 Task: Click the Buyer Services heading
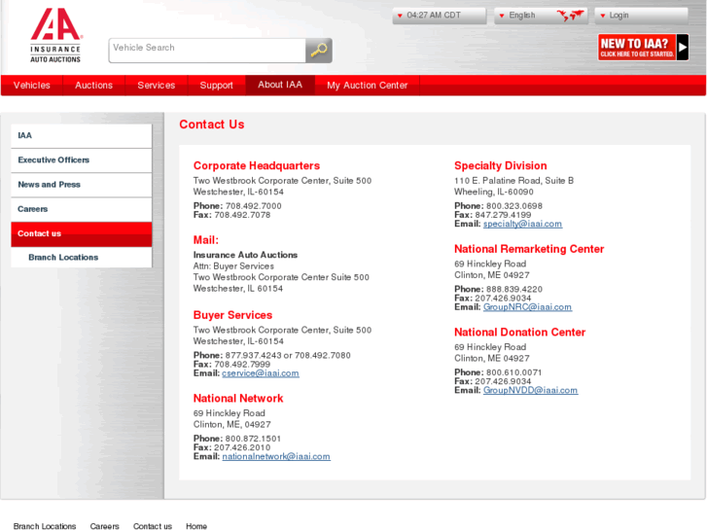tap(232, 315)
